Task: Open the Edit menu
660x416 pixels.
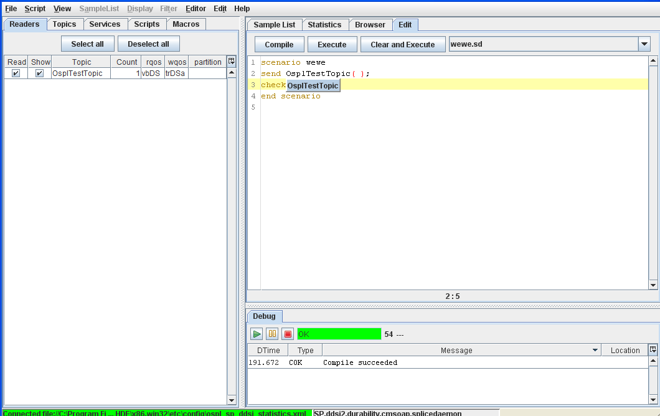Action: pos(220,9)
